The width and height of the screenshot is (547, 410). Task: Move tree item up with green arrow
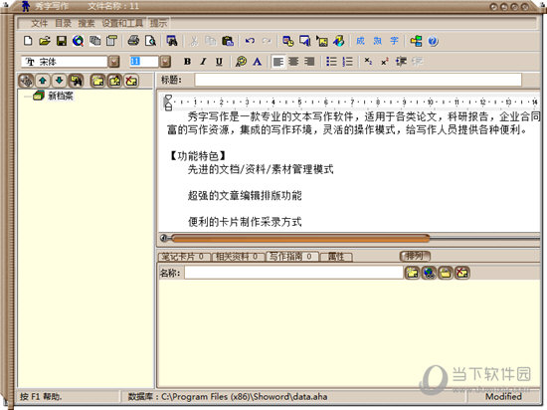(x=43, y=81)
